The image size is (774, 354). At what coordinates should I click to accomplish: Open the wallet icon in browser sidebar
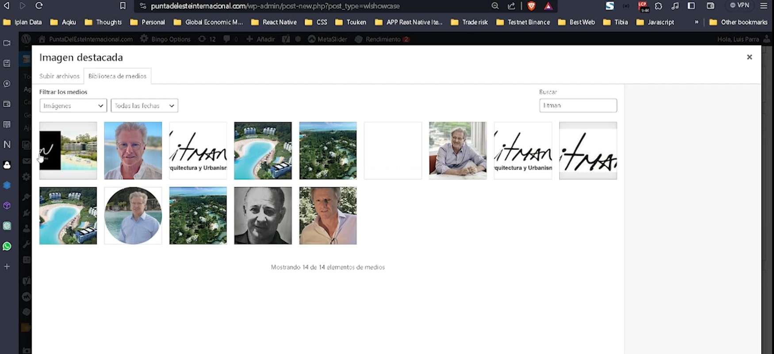[x=7, y=104]
